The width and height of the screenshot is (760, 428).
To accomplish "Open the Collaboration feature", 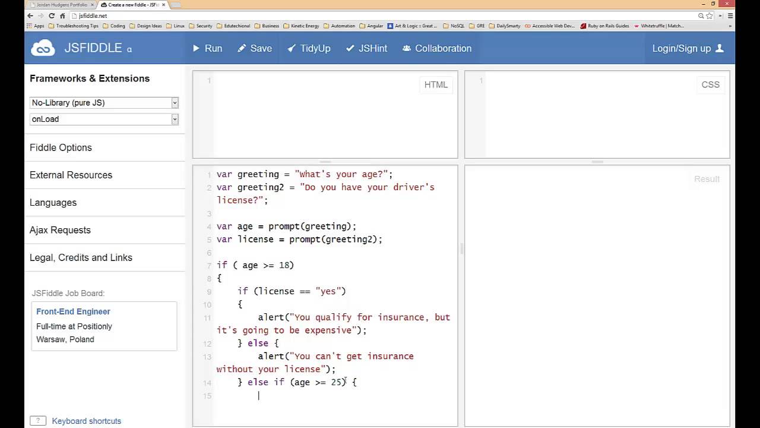I will tap(437, 48).
